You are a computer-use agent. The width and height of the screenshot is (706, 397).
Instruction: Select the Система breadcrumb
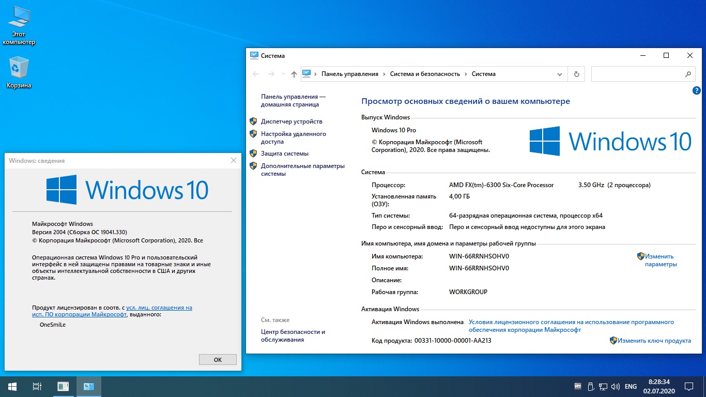[x=484, y=74]
